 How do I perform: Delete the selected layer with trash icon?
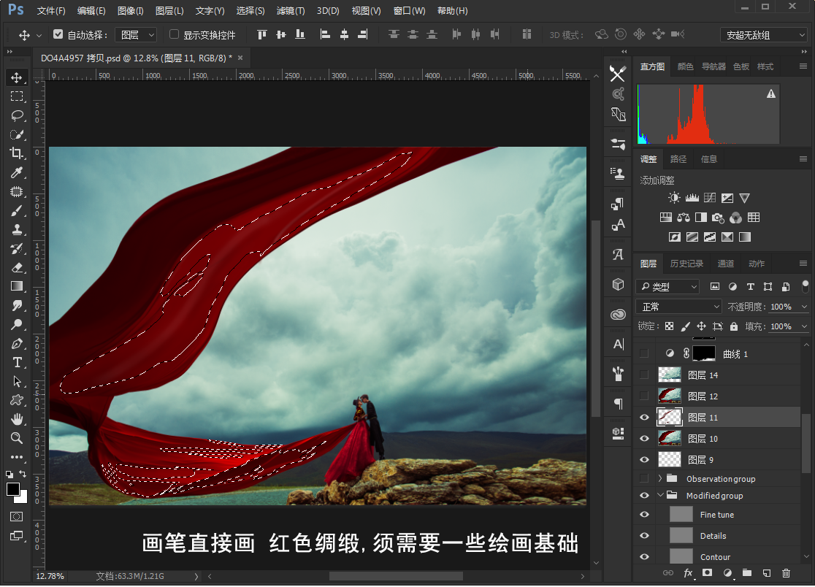[786, 573]
